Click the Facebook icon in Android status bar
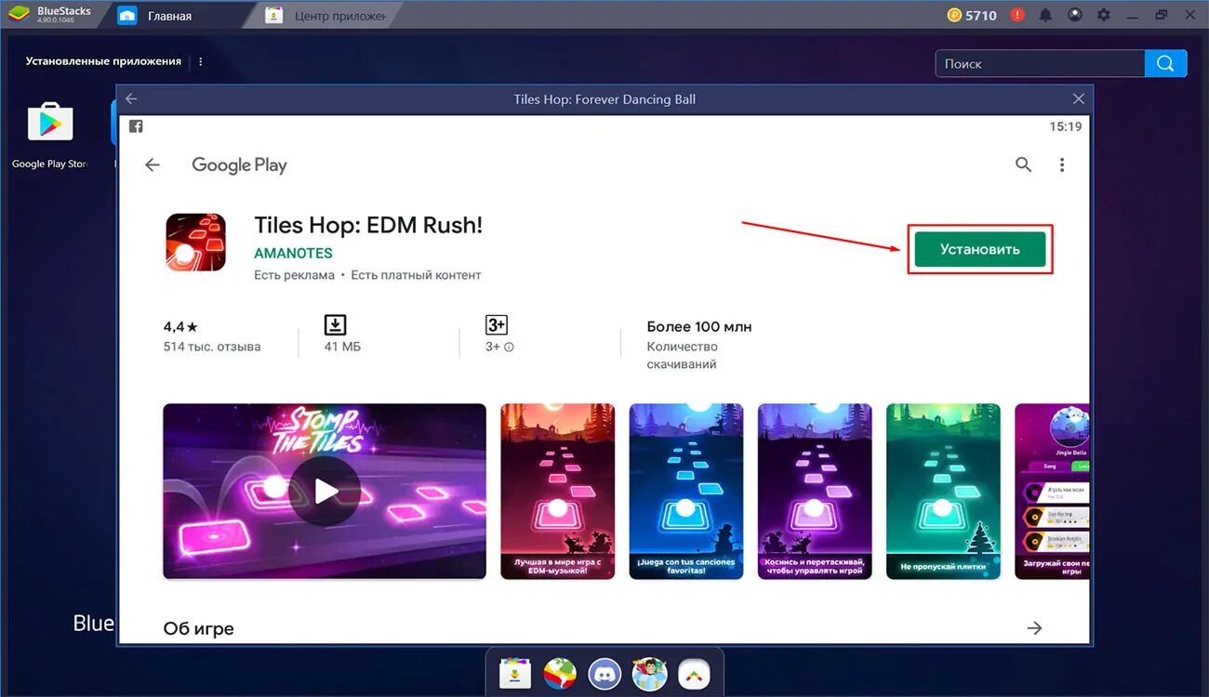 (x=136, y=126)
